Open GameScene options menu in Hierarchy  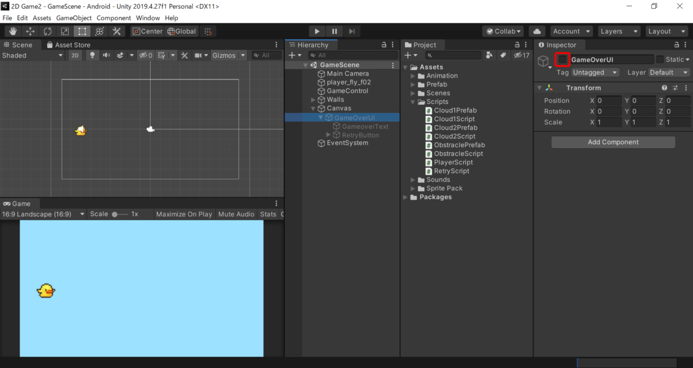tap(393, 65)
